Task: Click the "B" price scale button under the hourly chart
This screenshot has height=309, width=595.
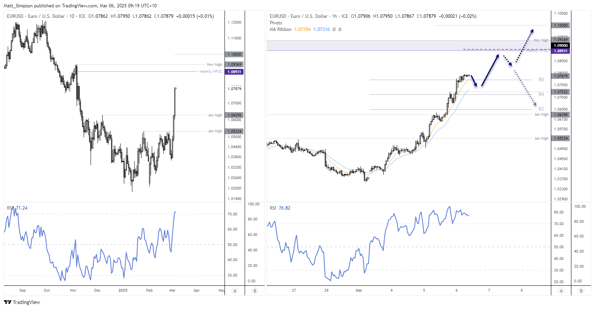Action: 581,290
